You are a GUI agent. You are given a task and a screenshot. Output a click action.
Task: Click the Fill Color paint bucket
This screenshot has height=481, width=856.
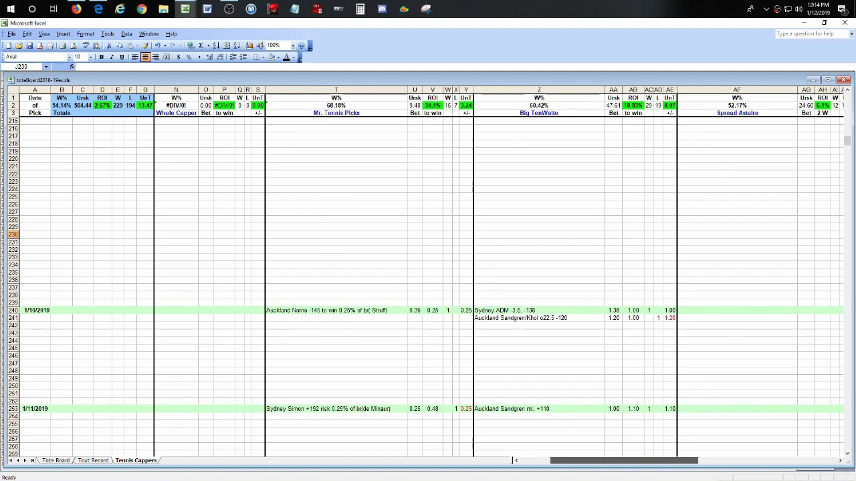point(272,57)
